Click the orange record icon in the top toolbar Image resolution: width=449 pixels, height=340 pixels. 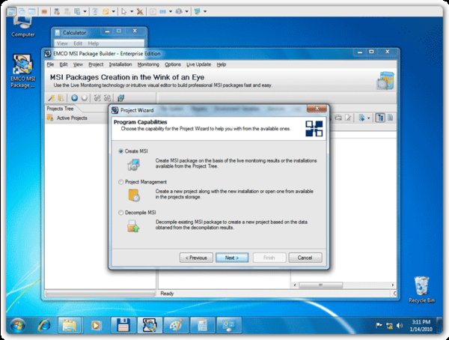(x=44, y=11)
